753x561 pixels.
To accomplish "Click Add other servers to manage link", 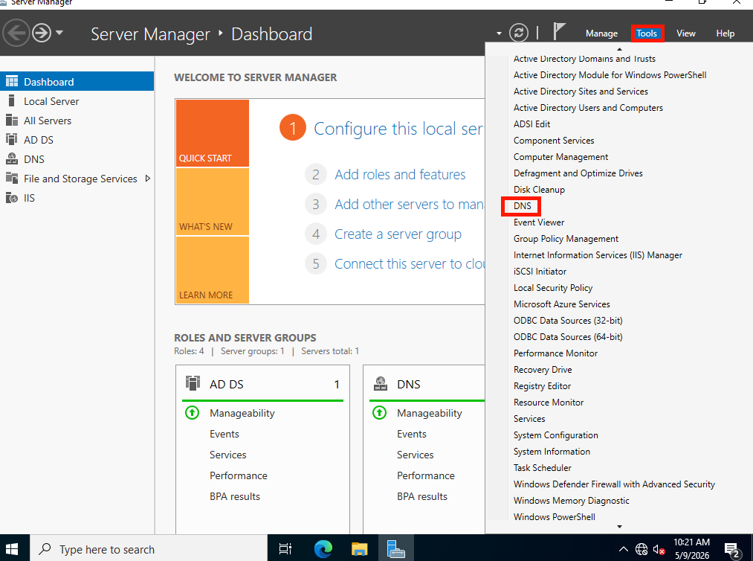I will pyautogui.click(x=410, y=204).
